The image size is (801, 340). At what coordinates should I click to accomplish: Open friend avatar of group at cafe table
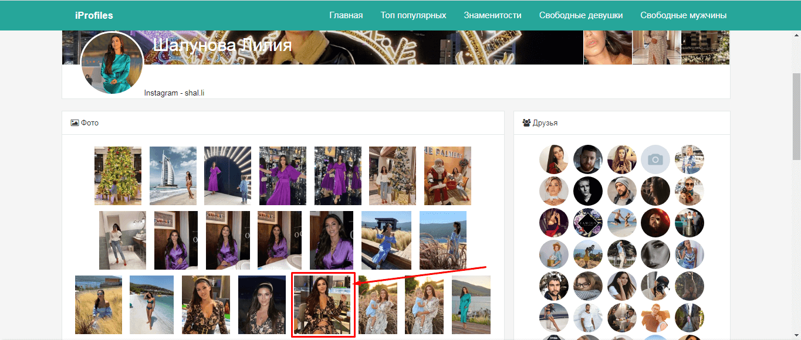(x=622, y=318)
